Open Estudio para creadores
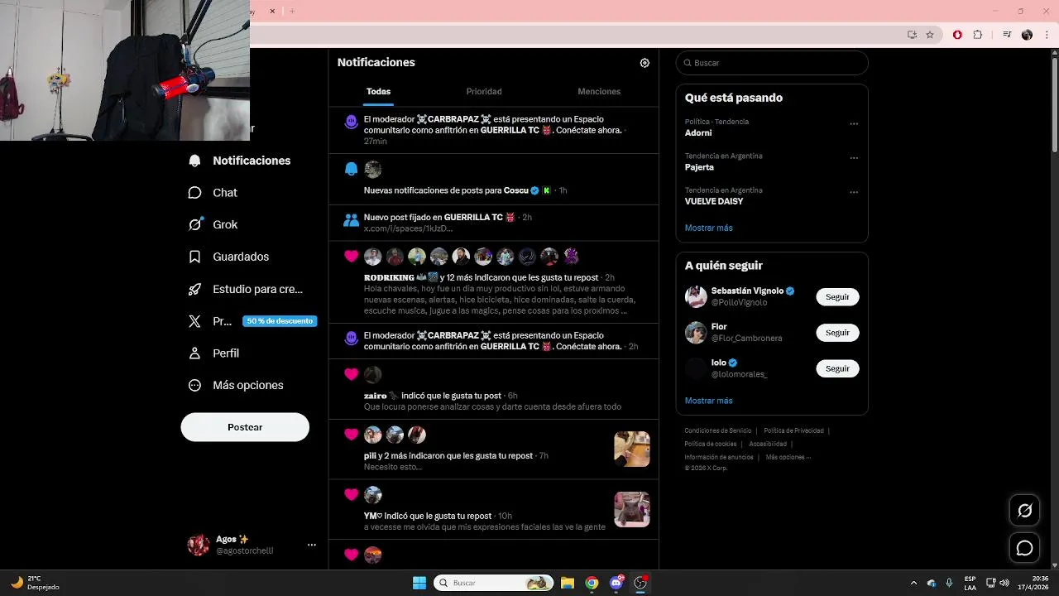This screenshot has height=596, width=1059. [x=246, y=289]
